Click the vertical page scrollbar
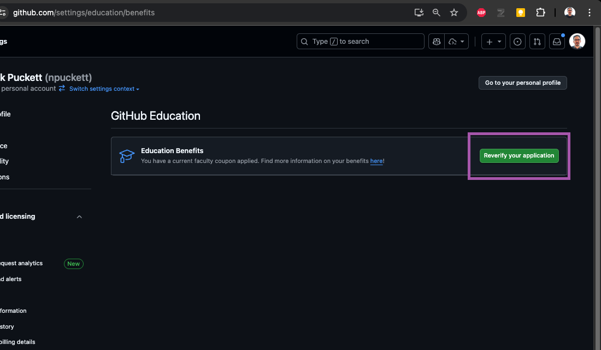This screenshot has height=350, width=601. 597,188
